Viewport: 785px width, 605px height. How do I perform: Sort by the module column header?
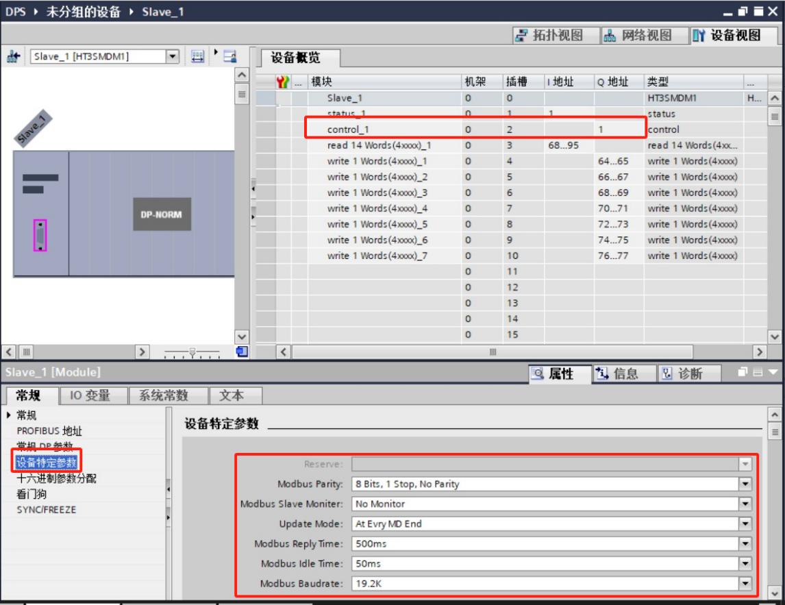click(x=384, y=82)
